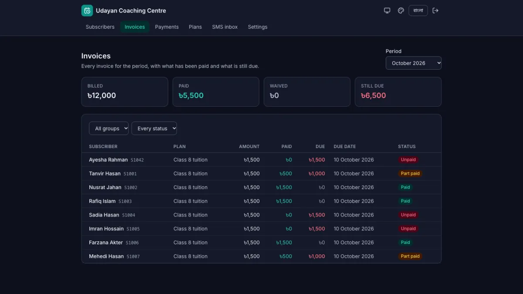Select subscriber Ayesha Rahman

click(x=109, y=160)
